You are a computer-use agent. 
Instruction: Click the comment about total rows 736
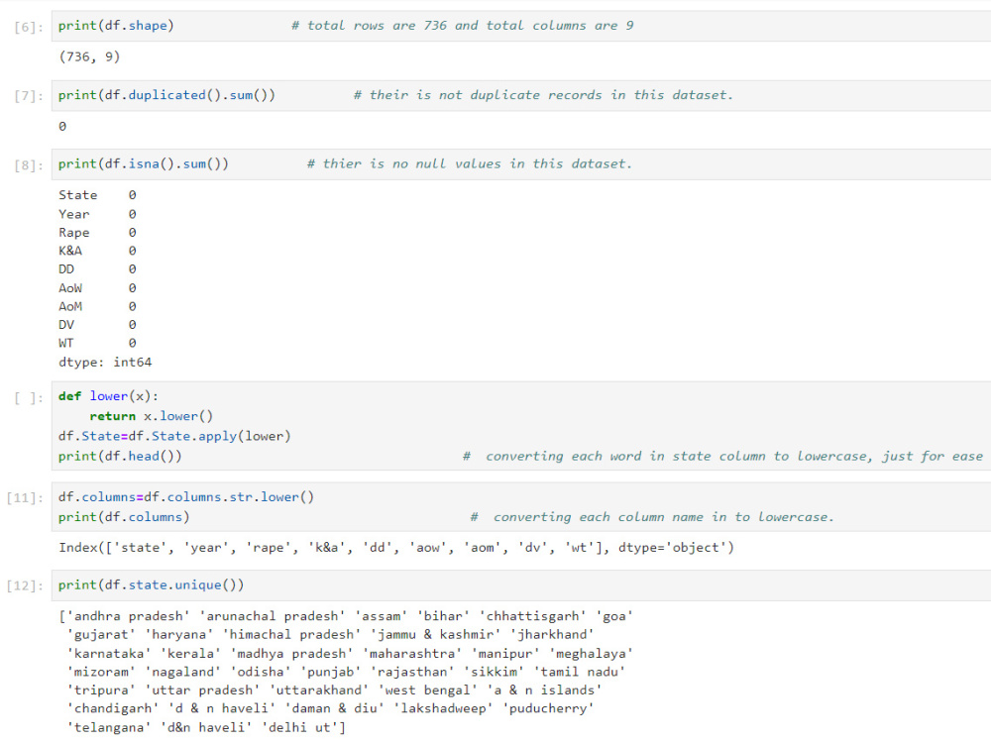462,26
